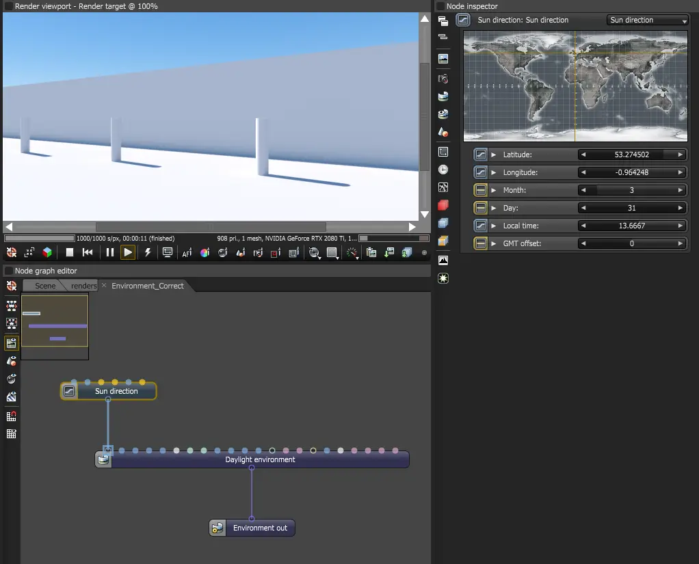The image size is (699, 564).
Task: Resume the render with play button
Action: point(128,252)
